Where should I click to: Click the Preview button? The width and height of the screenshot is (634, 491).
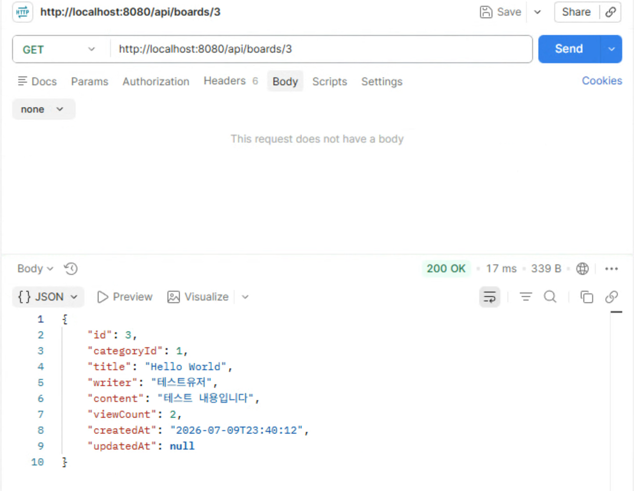point(125,297)
